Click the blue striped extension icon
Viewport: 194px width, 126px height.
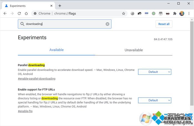point(147,14)
